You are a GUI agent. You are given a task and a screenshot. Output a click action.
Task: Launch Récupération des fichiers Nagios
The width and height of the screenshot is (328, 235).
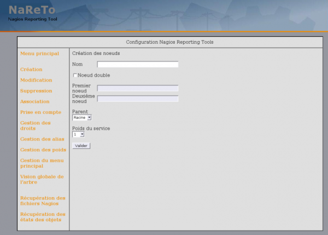point(43,200)
